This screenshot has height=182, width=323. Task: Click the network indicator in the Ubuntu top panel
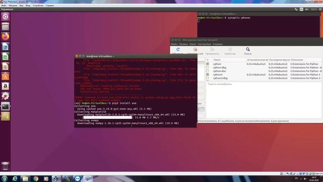(x=296, y=9)
